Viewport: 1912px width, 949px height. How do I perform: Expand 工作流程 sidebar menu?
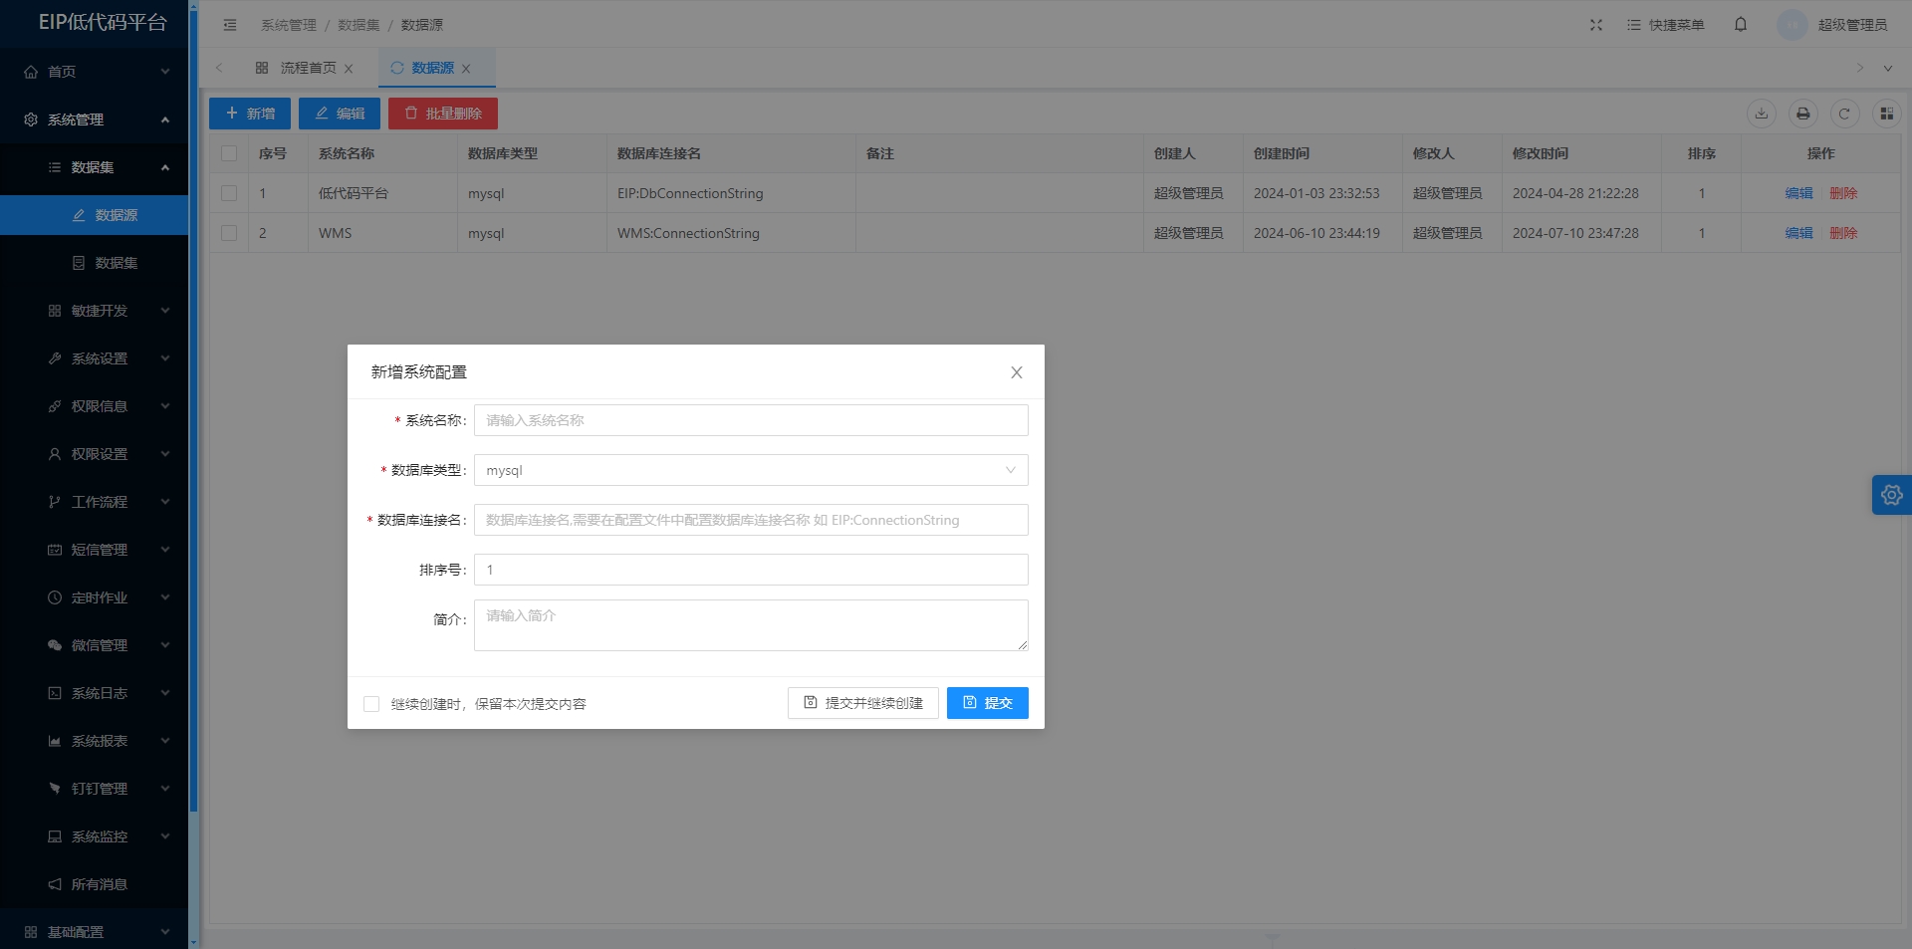tap(95, 502)
